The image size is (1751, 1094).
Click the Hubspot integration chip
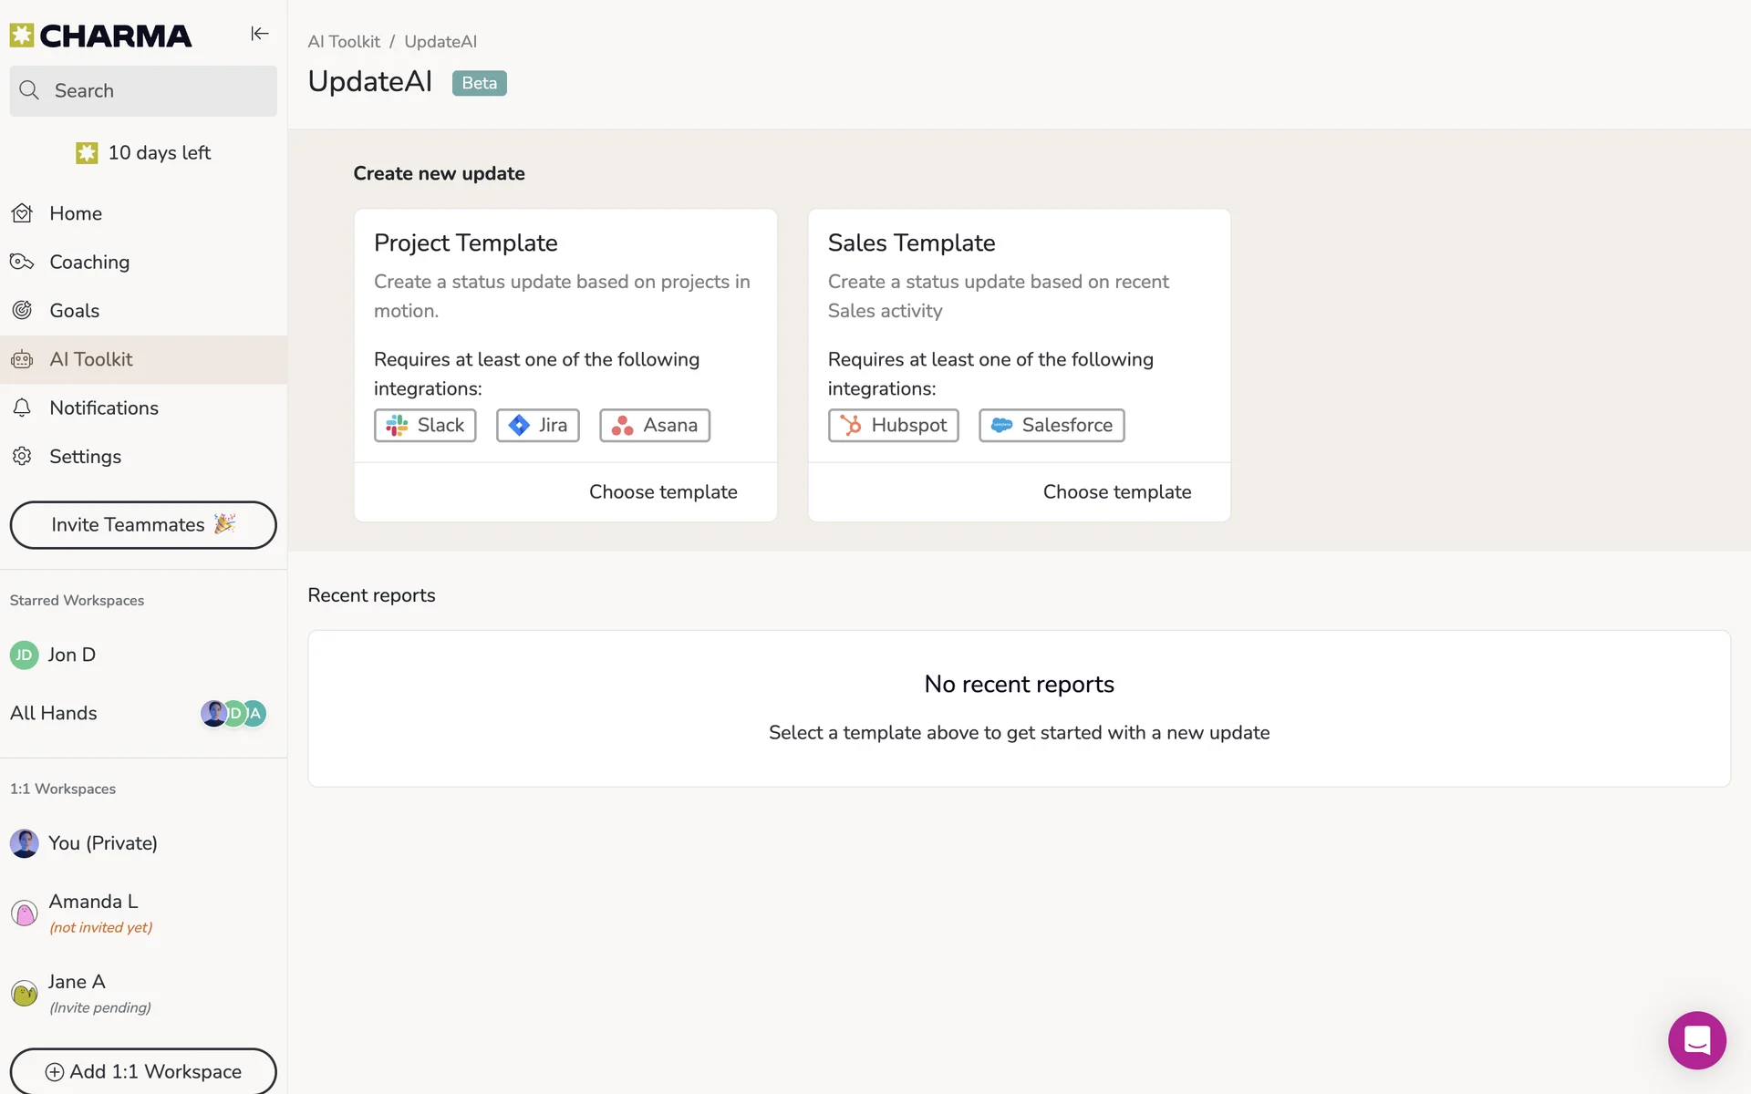tap(893, 425)
